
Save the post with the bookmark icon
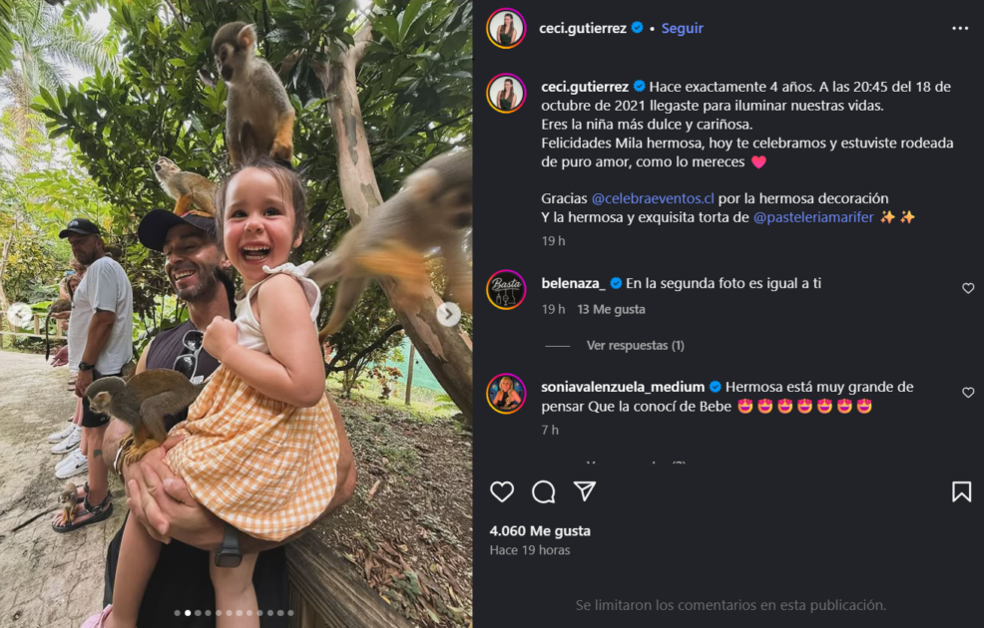(961, 491)
